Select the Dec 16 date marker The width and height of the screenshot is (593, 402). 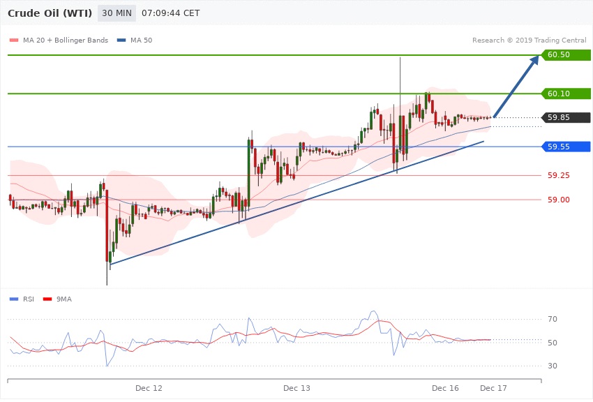pos(445,387)
